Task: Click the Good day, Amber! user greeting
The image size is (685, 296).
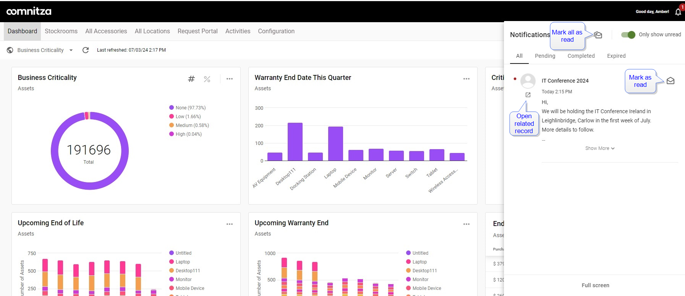Action: coord(652,12)
